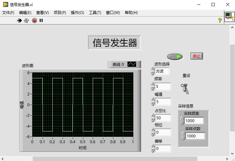Click the red Abort Execution button
The image size is (235, 161).
pos(35,20)
